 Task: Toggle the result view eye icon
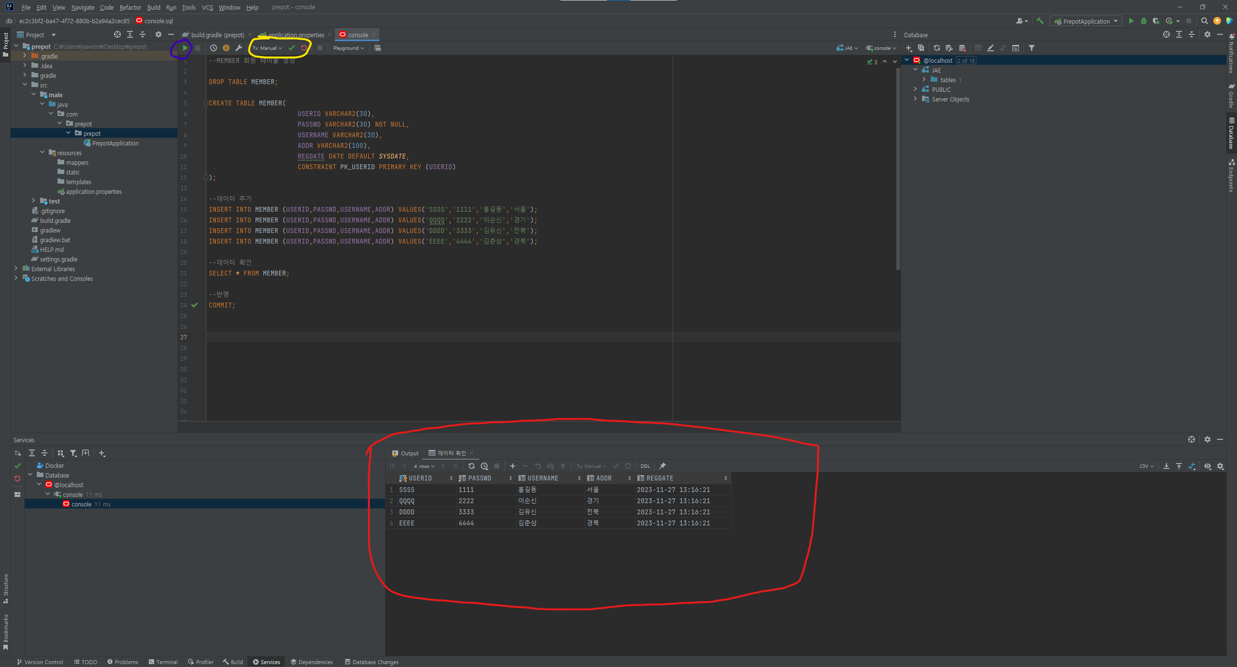pyautogui.click(x=1208, y=466)
